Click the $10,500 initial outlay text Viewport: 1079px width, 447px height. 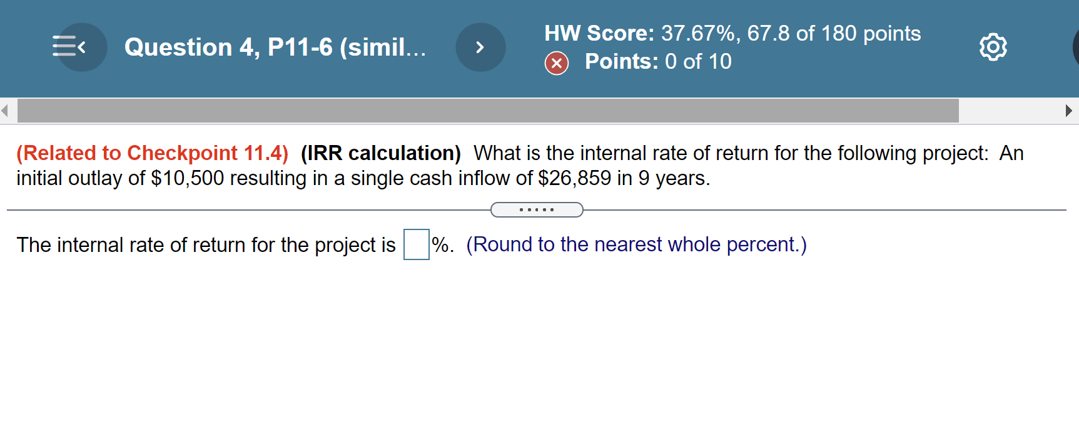pyautogui.click(x=188, y=178)
